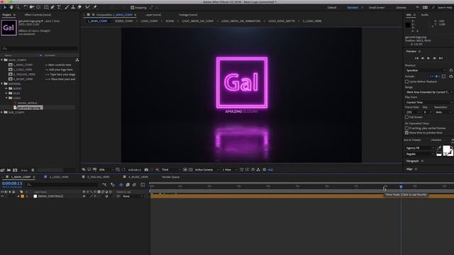This screenshot has height=255, width=454.
Task: Reset the preview shortcut settings icon
Action: pos(451,71)
